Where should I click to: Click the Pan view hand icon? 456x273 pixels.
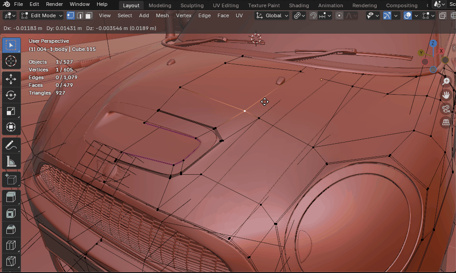(446, 95)
